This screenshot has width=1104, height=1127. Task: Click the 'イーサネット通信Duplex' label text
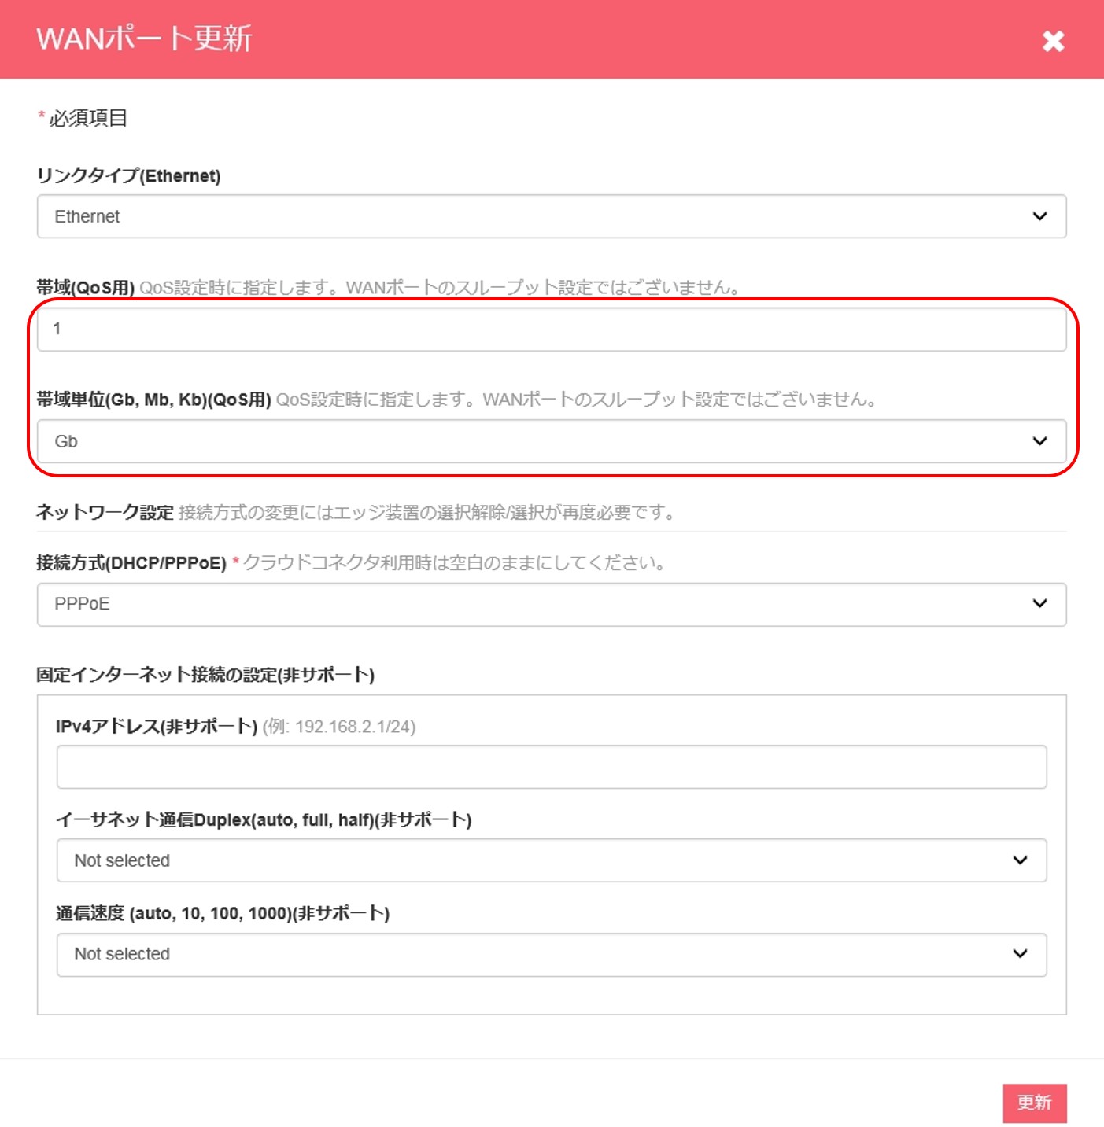point(264,820)
